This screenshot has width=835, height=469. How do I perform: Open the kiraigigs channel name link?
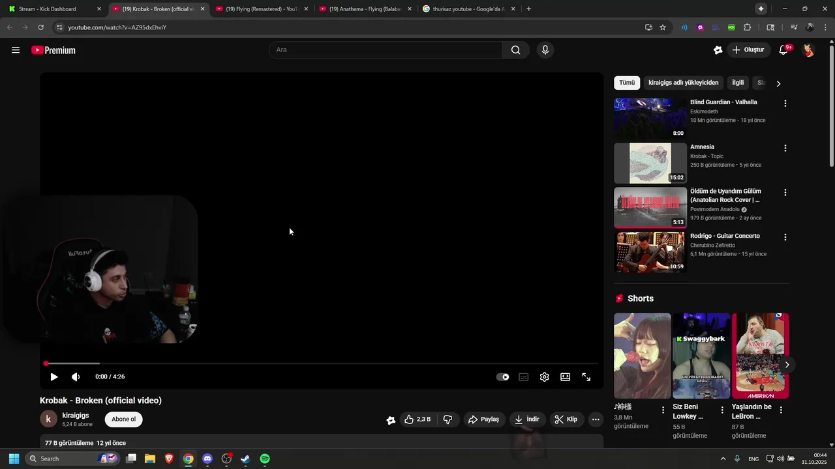coord(76,416)
